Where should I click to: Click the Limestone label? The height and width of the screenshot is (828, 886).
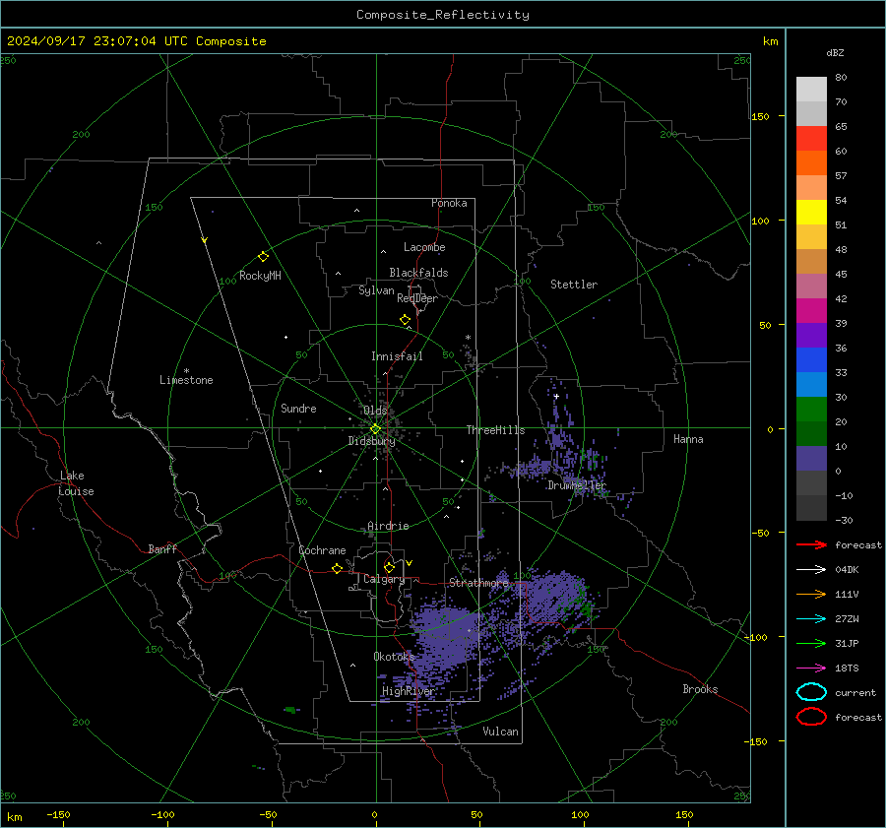point(186,380)
